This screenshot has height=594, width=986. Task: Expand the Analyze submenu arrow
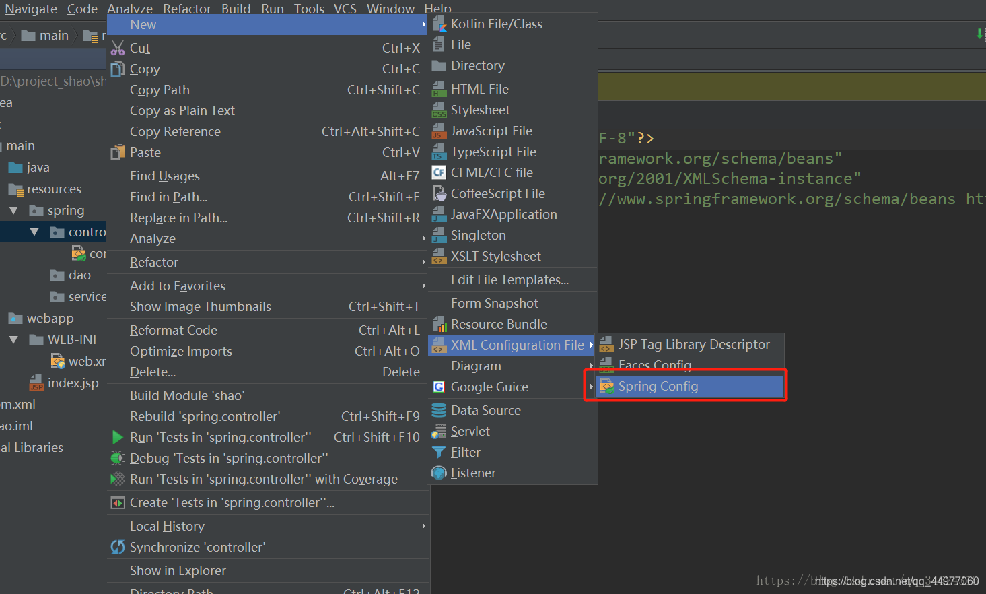coord(423,238)
